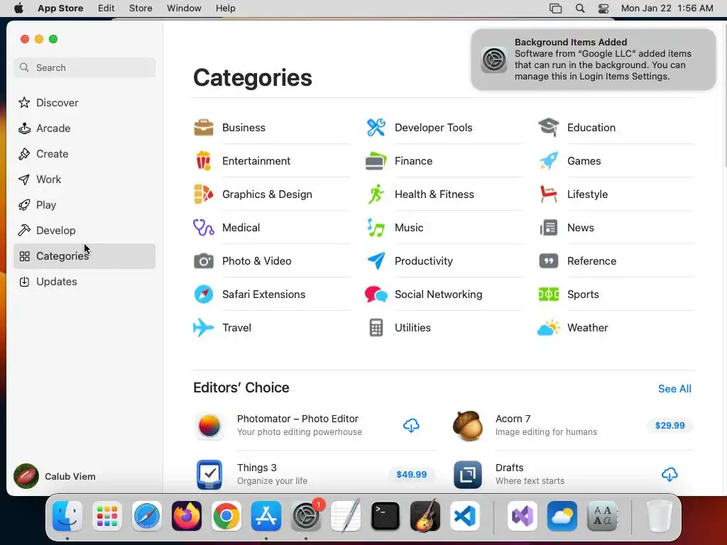Open the Photo & Video camera icon
The image size is (727, 545).
[204, 261]
